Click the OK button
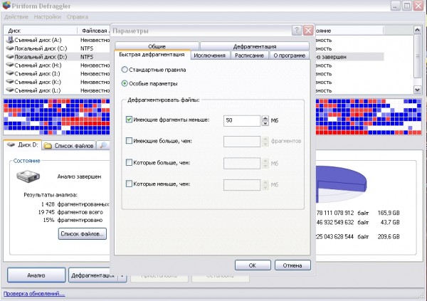This screenshot has width=427, height=301. click(x=253, y=265)
